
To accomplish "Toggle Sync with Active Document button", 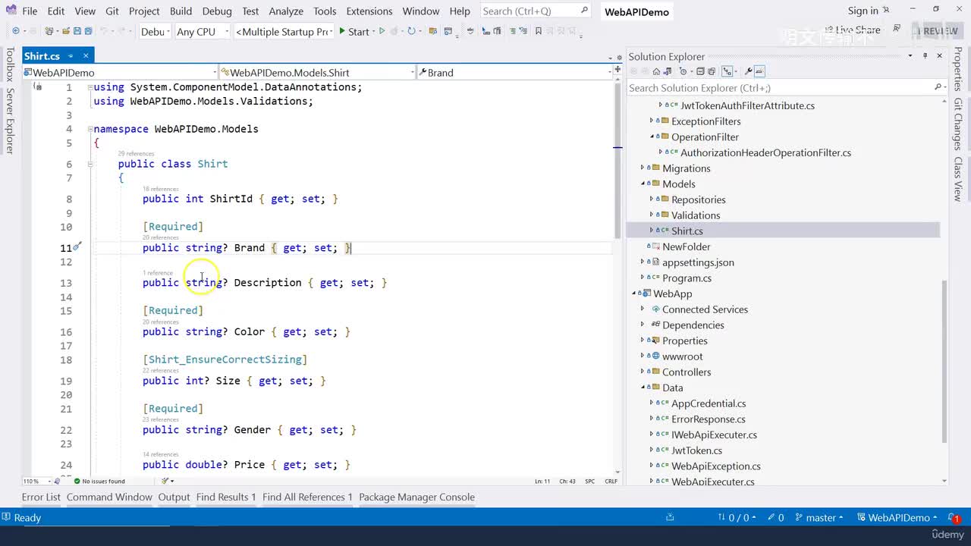I will click(727, 71).
